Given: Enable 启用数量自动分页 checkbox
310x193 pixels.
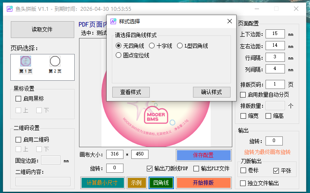Looking at the screenshot, I should pos(243,95).
